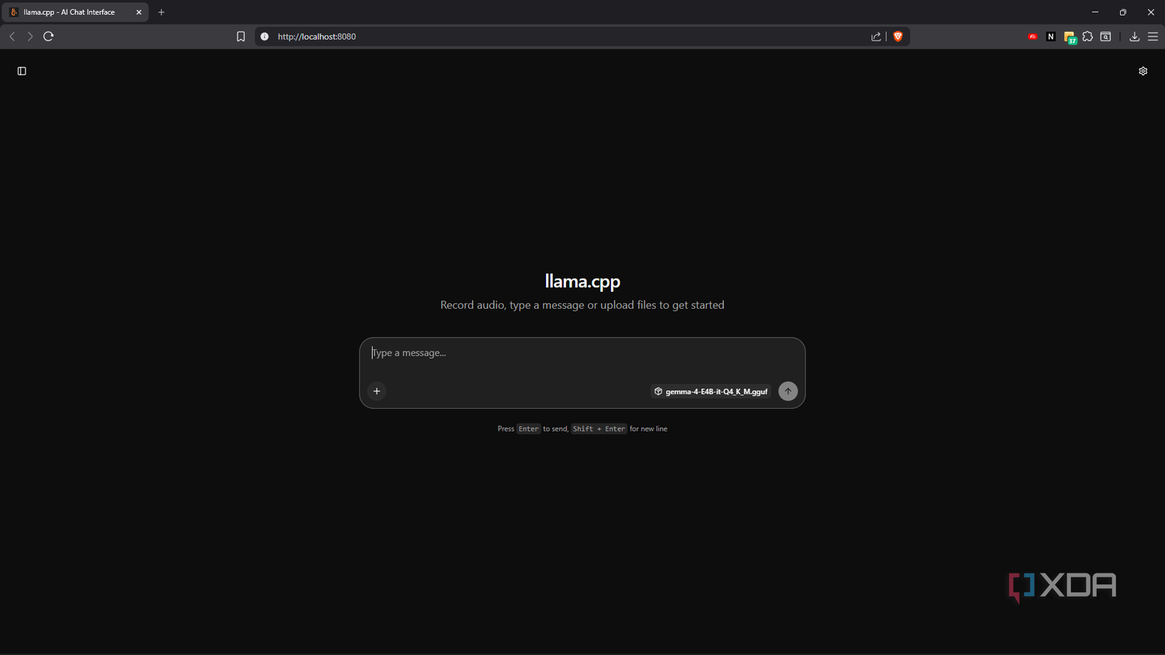The height and width of the screenshot is (655, 1165).
Task: Add an attachment with the plus button
Action: [377, 391]
